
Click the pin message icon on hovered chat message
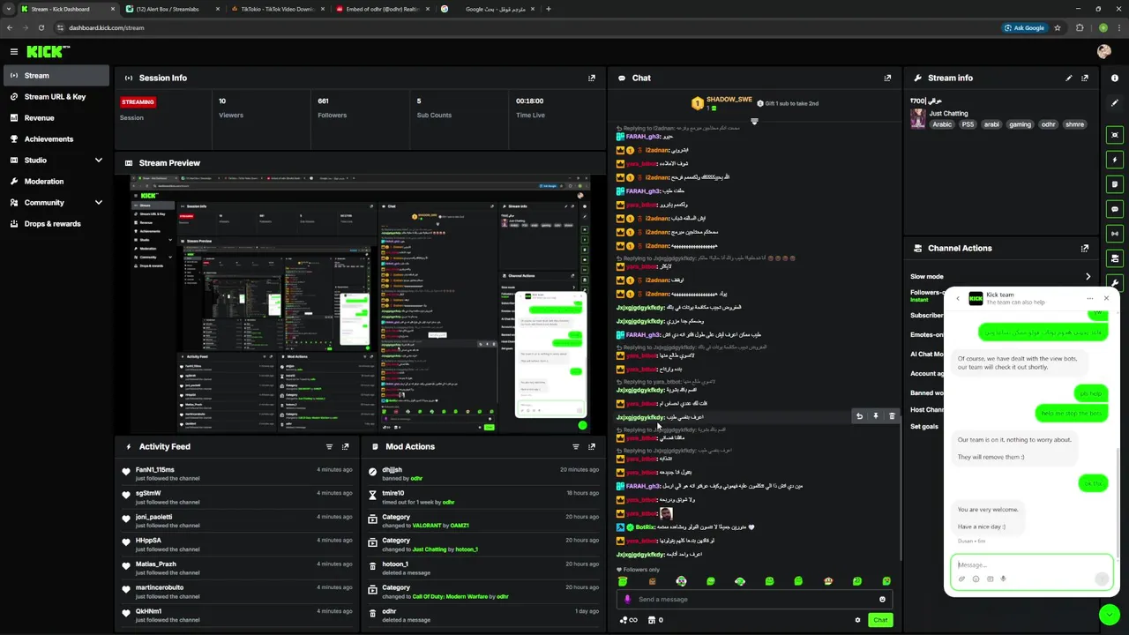click(x=876, y=416)
